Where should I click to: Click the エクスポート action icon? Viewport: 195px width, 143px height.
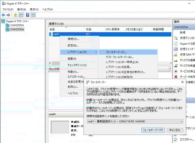(x=175, y=139)
